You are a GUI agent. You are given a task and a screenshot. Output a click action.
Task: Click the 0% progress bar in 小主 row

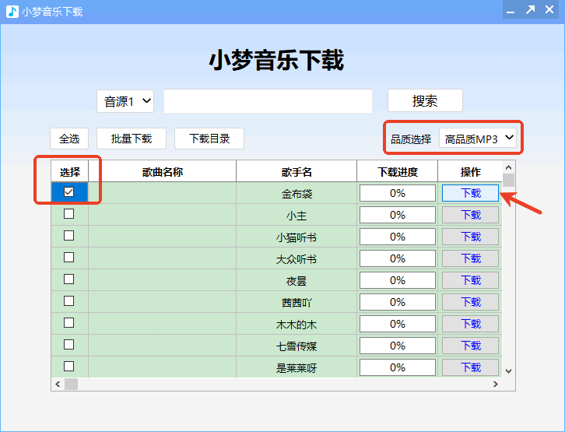pyautogui.click(x=398, y=215)
